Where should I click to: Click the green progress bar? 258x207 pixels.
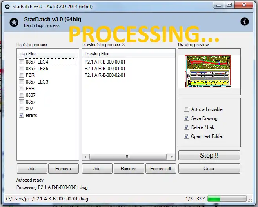227,199
